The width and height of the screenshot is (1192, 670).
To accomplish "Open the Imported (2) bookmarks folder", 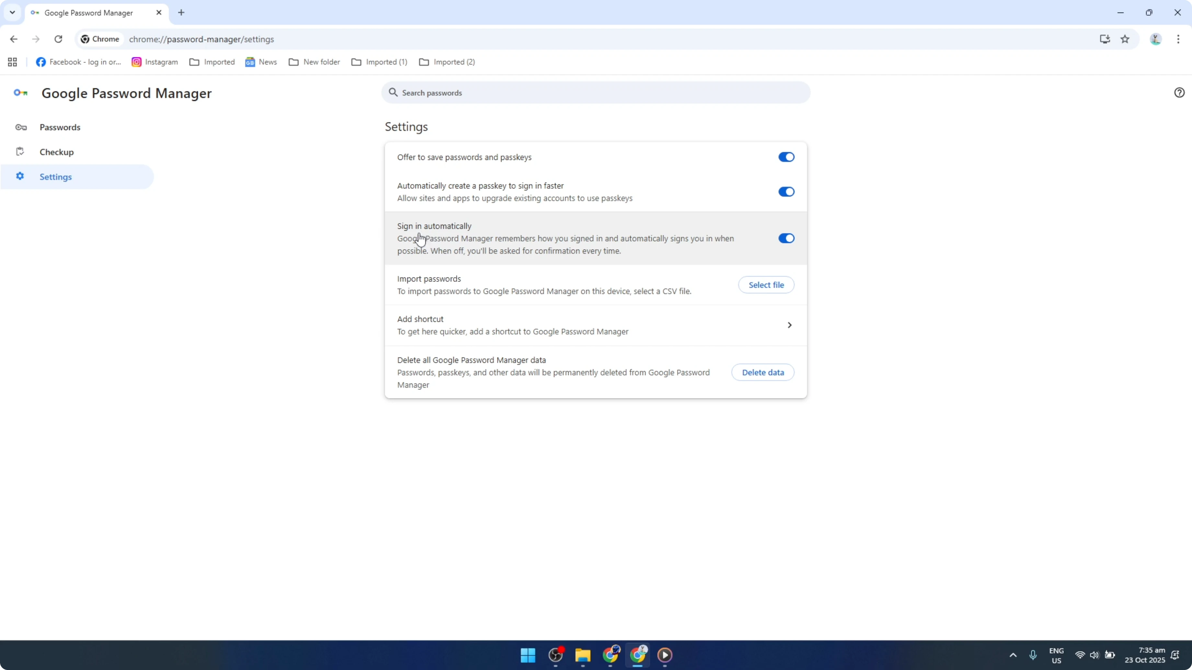I will [x=447, y=62].
